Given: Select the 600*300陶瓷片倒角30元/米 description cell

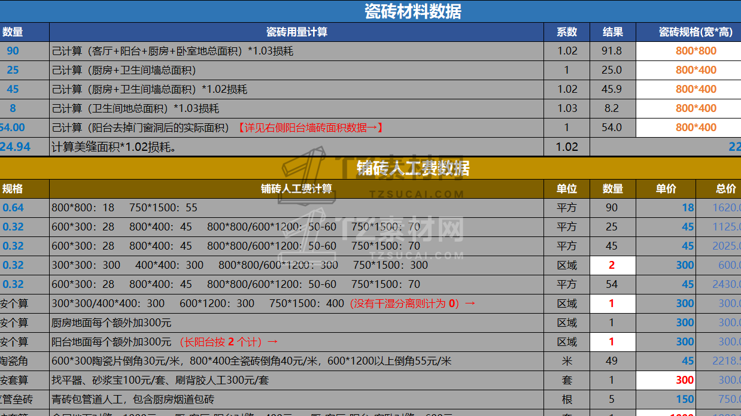Looking at the screenshot, I should click(x=297, y=361).
